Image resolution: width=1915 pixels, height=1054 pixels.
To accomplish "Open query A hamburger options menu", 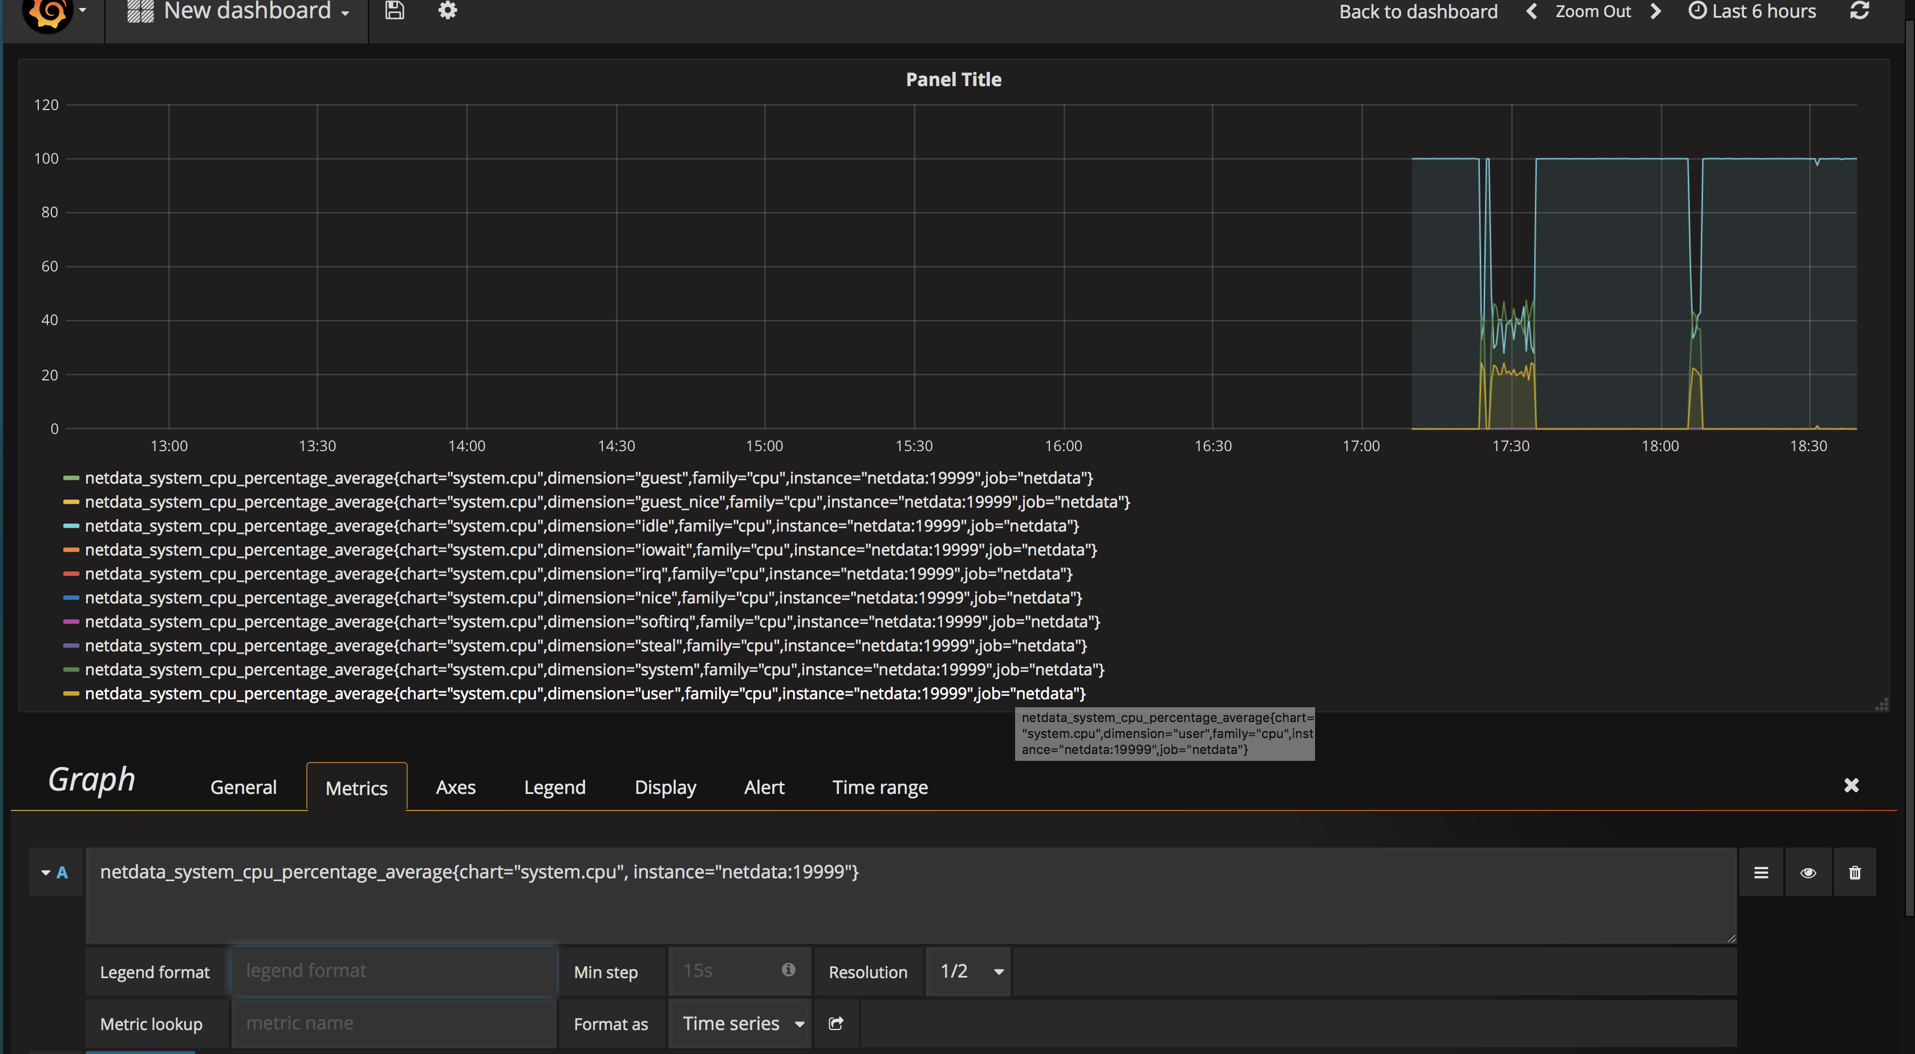I will pos(1761,873).
